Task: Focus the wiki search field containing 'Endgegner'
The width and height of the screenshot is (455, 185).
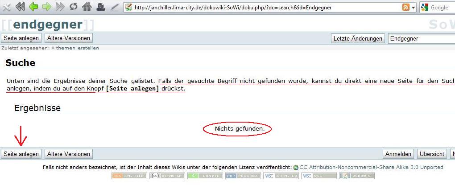Action: tap(421, 38)
